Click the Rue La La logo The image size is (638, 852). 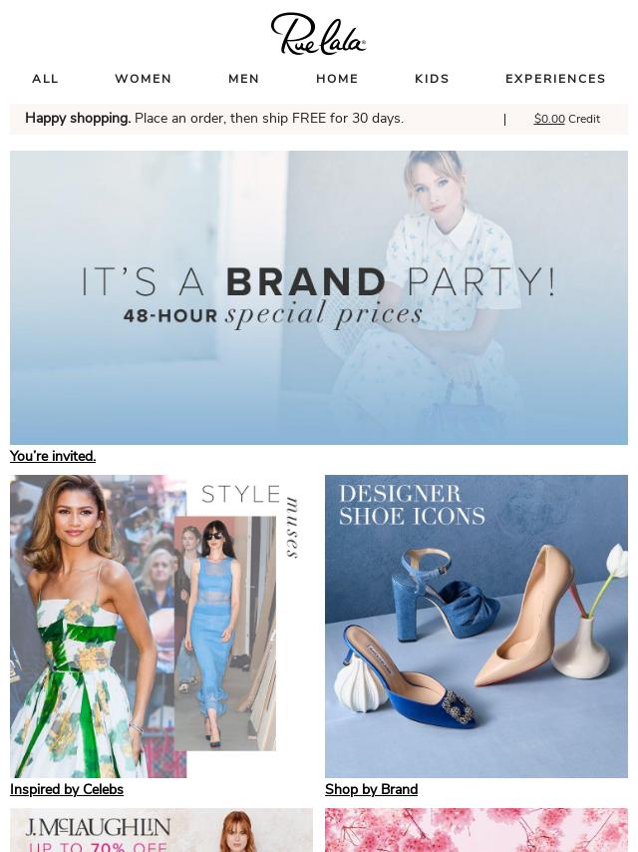tap(319, 34)
